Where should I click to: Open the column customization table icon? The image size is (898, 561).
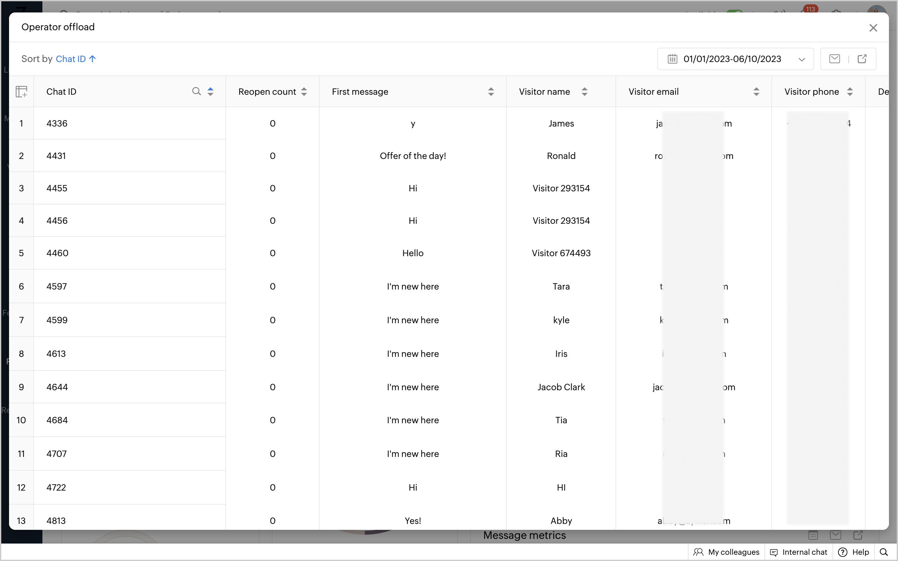pos(21,92)
